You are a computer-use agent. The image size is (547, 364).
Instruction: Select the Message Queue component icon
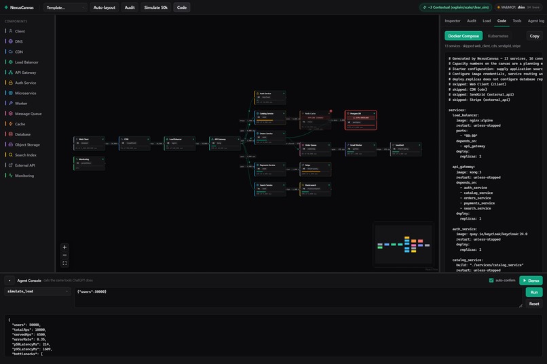10,114
